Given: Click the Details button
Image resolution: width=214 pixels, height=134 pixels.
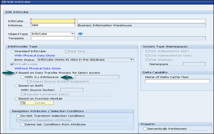Looking at the screenshot, I should 37,103.
